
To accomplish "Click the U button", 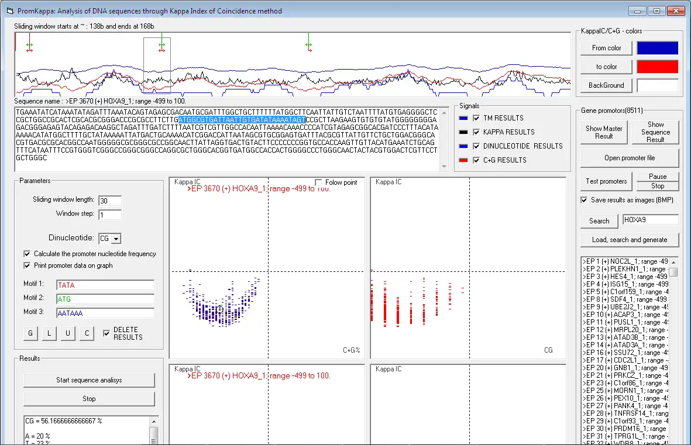I will [67, 333].
